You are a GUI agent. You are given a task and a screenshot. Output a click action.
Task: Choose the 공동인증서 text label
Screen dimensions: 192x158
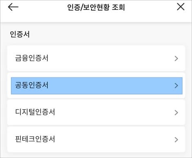tap(31, 85)
